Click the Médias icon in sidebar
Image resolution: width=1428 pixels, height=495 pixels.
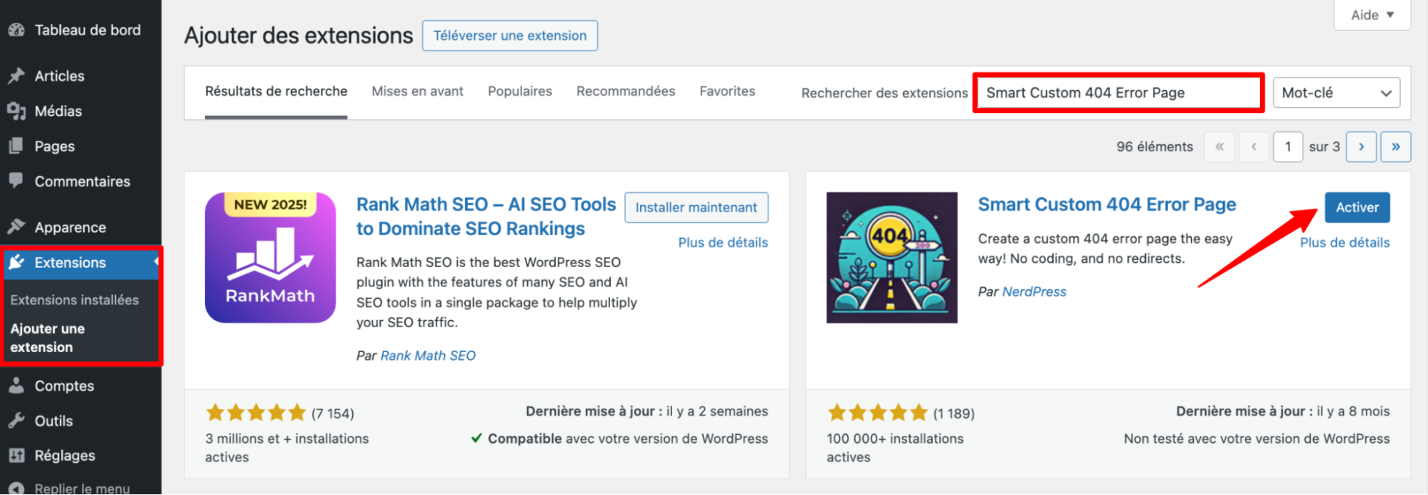tap(16, 111)
